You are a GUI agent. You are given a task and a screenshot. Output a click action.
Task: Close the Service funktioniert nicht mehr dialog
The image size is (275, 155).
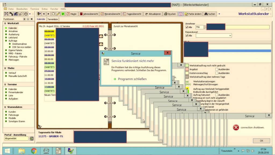168,53
